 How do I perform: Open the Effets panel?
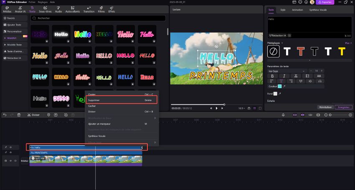coord(112,9)
